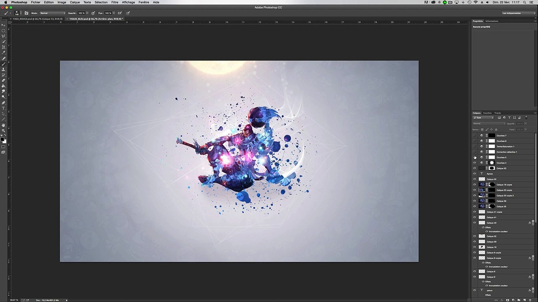Select the Crop tool
Image resolution: width=538 pixels, height=302 pixels.
pos(3,47)
